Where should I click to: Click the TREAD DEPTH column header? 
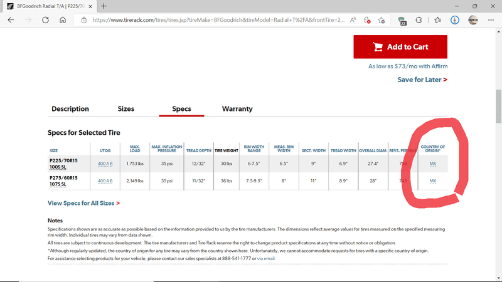199,150
